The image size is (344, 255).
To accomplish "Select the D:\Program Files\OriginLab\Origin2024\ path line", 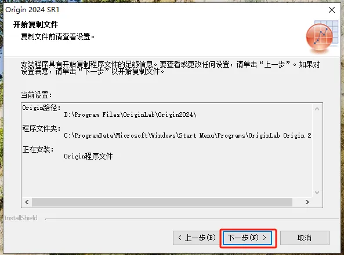I will pos(130,114).
